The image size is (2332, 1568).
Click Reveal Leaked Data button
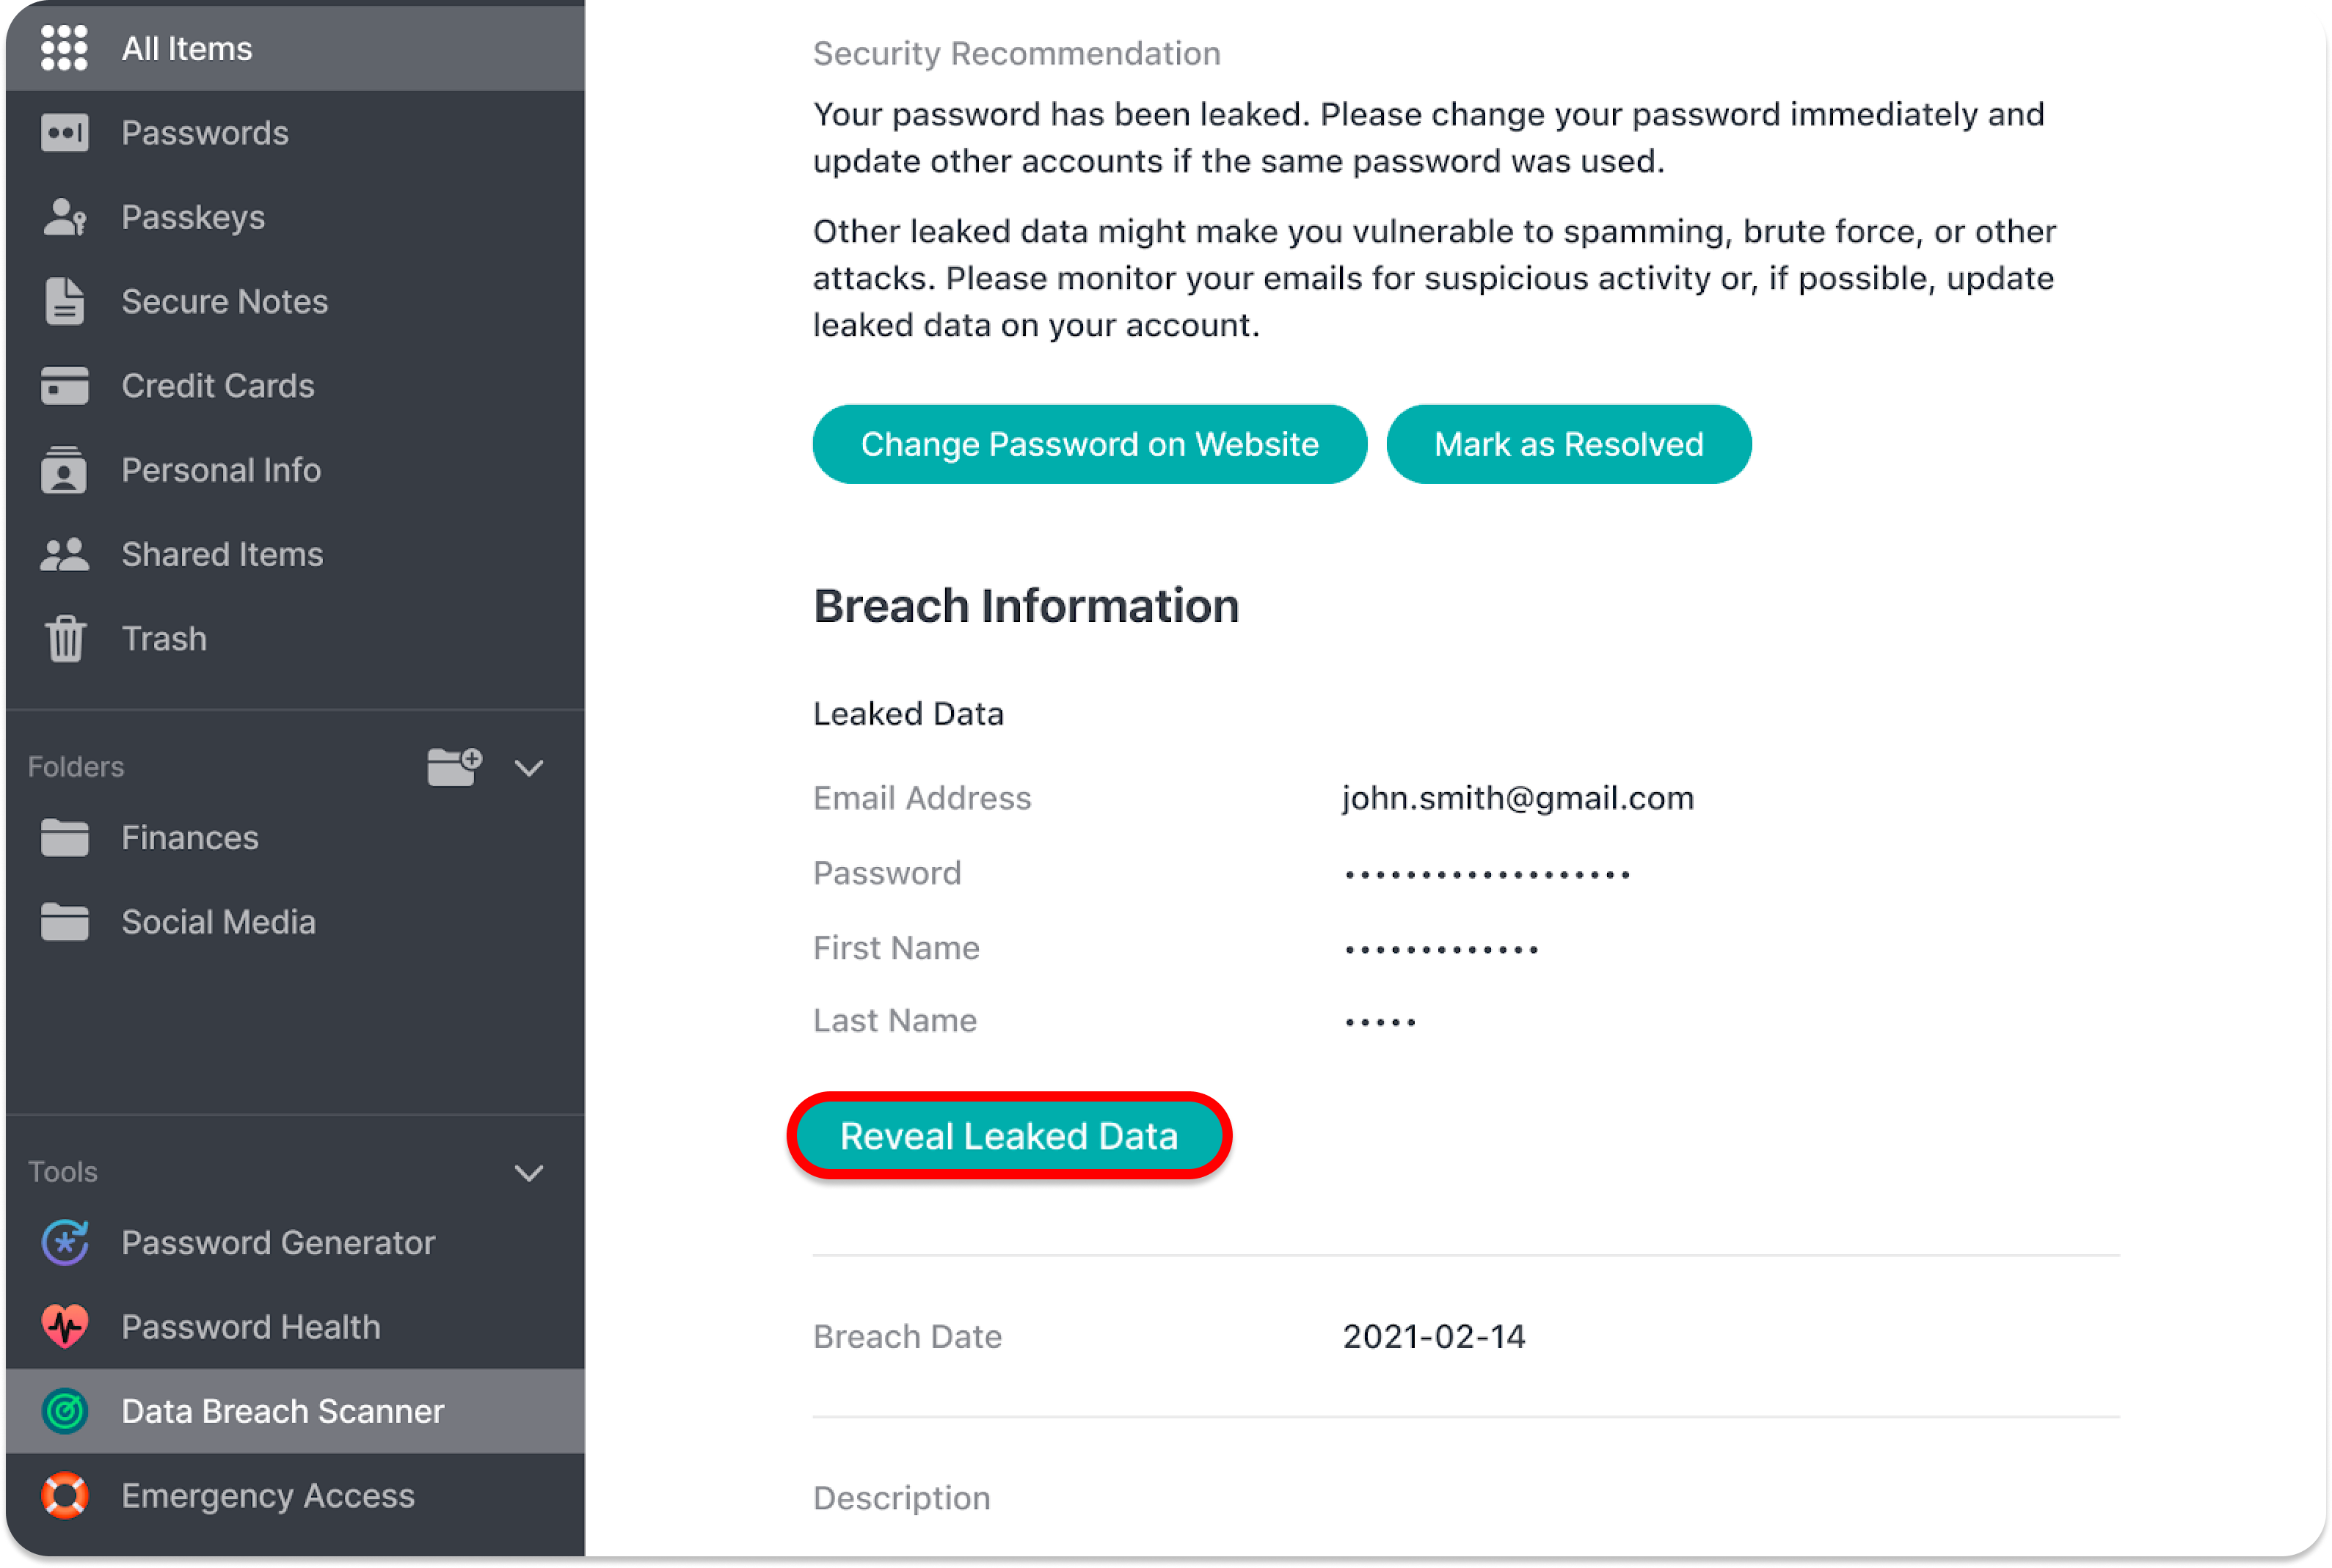(x=1008, y=1136)
